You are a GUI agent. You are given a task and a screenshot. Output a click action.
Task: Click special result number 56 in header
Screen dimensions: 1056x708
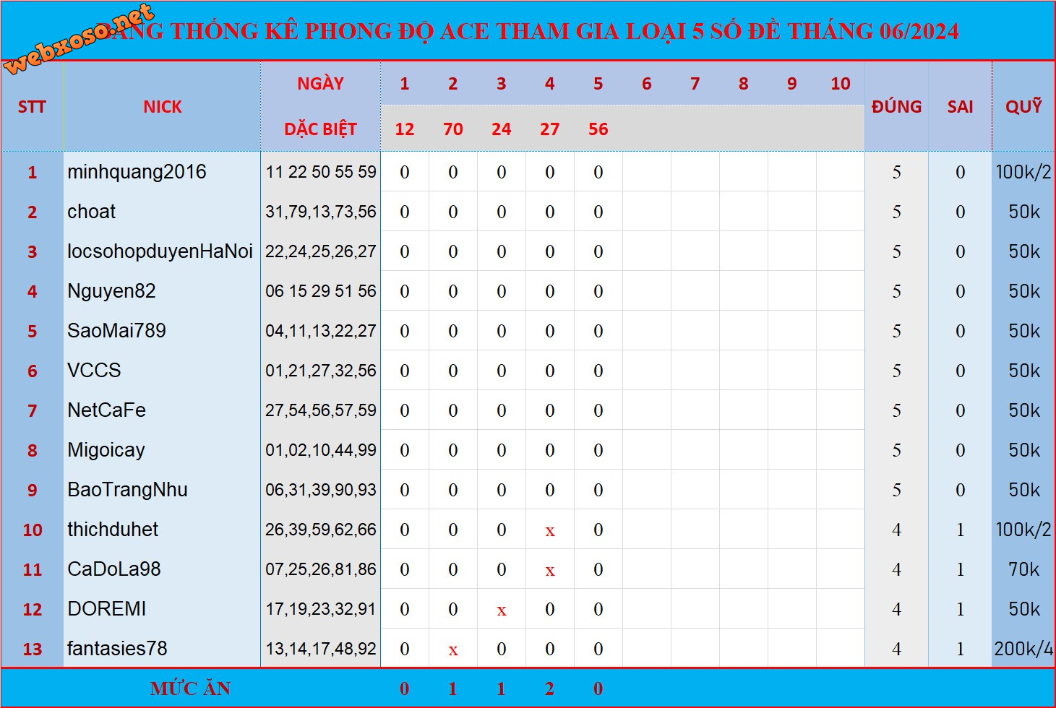coord(598,129)
